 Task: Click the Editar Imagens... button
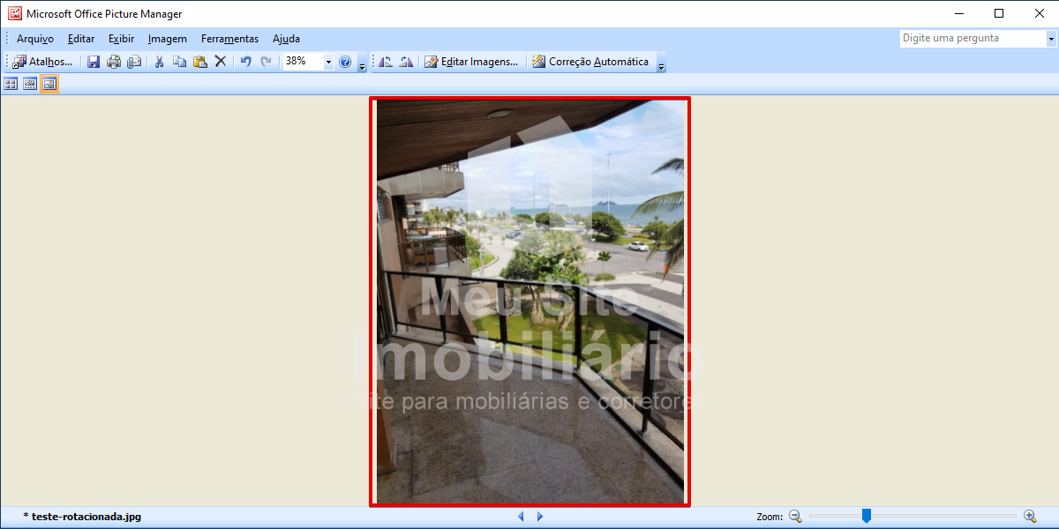click(471, 62)
